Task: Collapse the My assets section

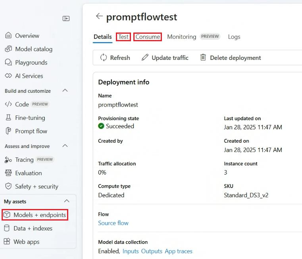Action: (x=67, y=201)
